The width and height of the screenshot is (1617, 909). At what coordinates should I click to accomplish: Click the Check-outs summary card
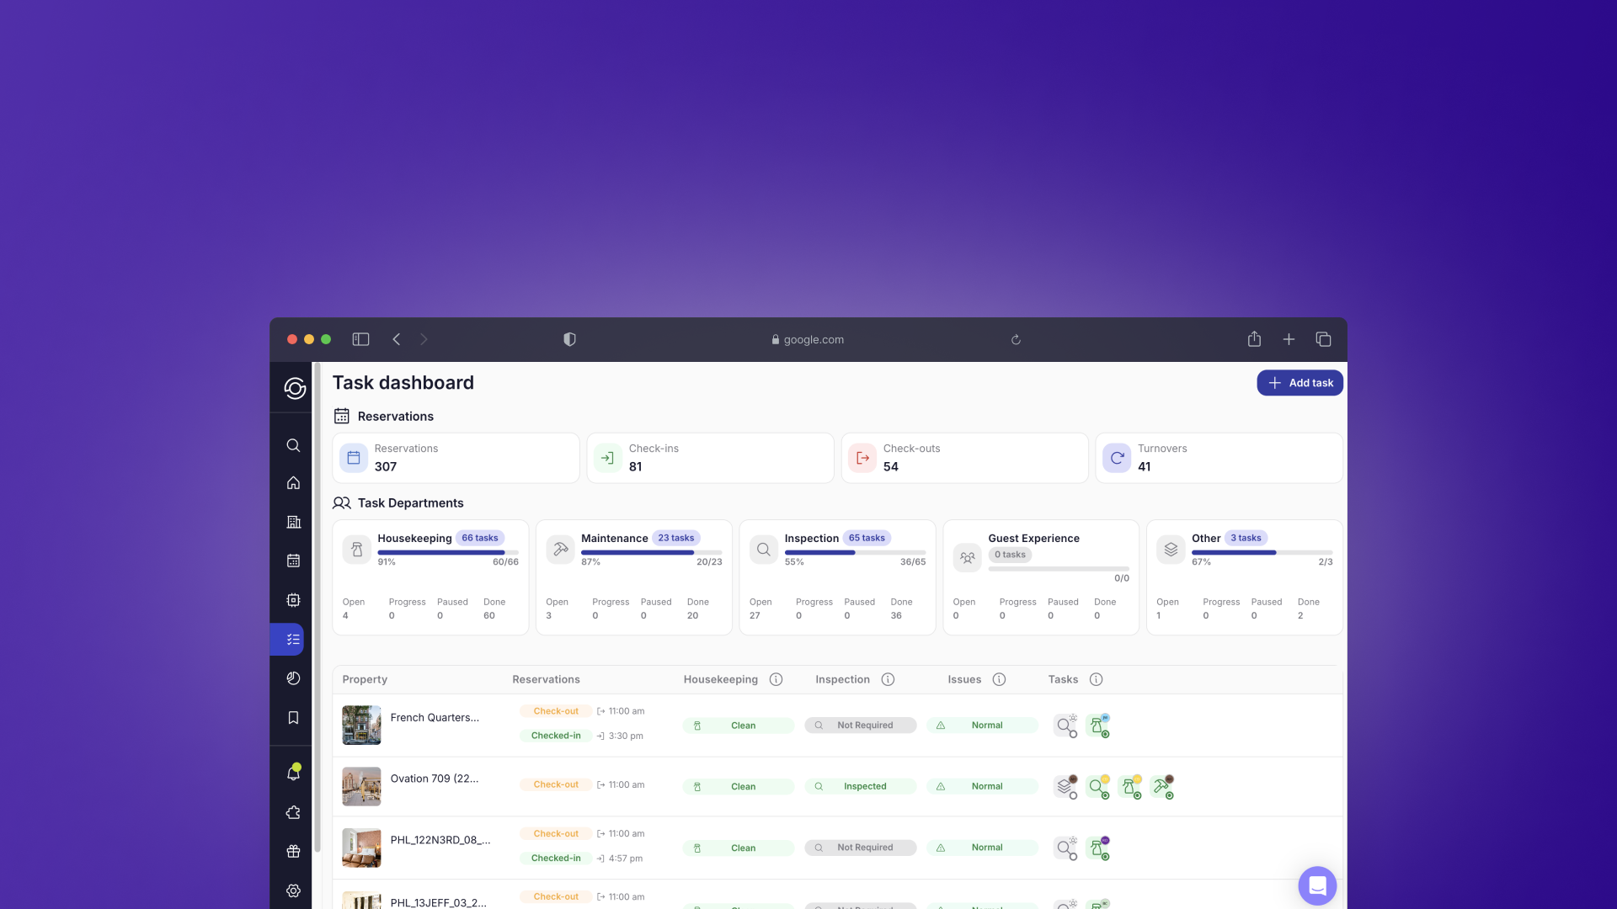(964, 458)
